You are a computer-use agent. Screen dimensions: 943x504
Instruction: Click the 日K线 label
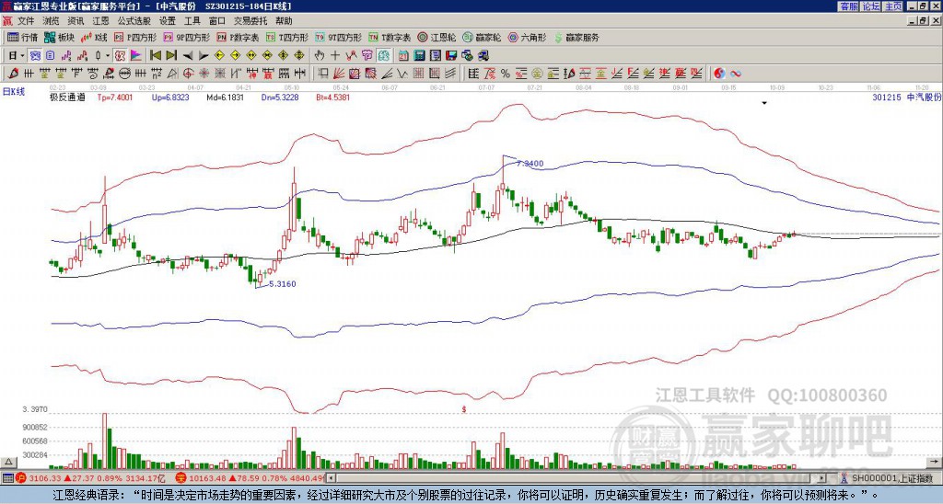click(x=14, y=91)
